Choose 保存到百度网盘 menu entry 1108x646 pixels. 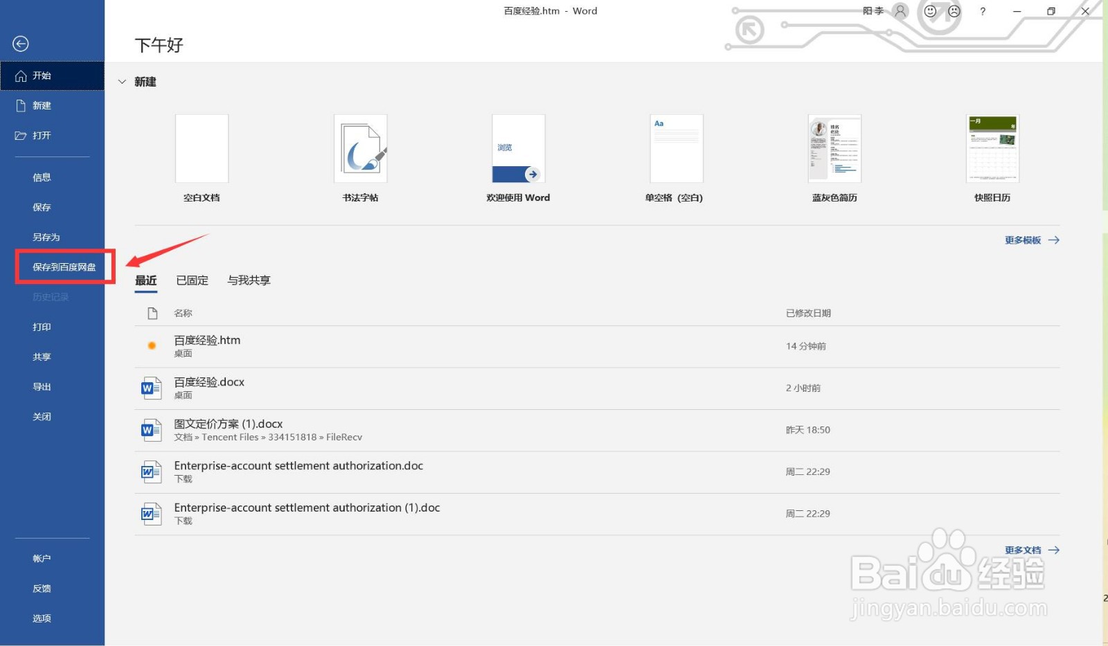pyautogui.click(x=64, y=267)
